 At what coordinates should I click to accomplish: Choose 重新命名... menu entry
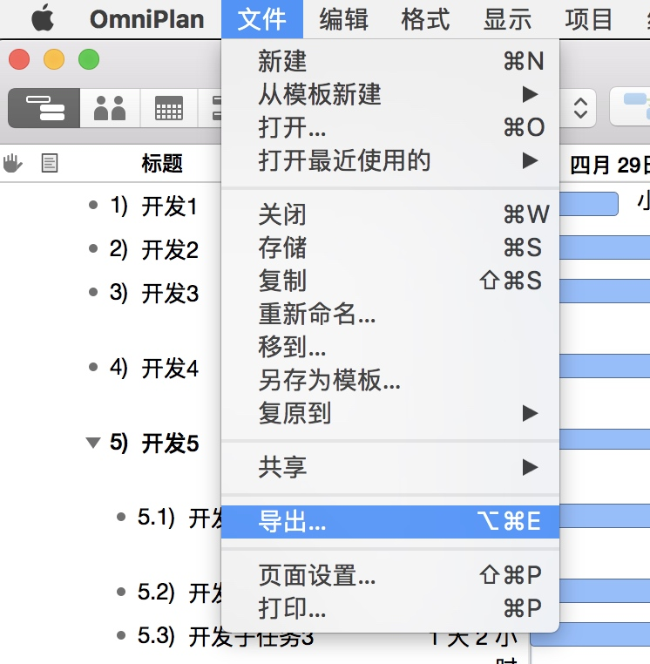[x=390, y=314]
